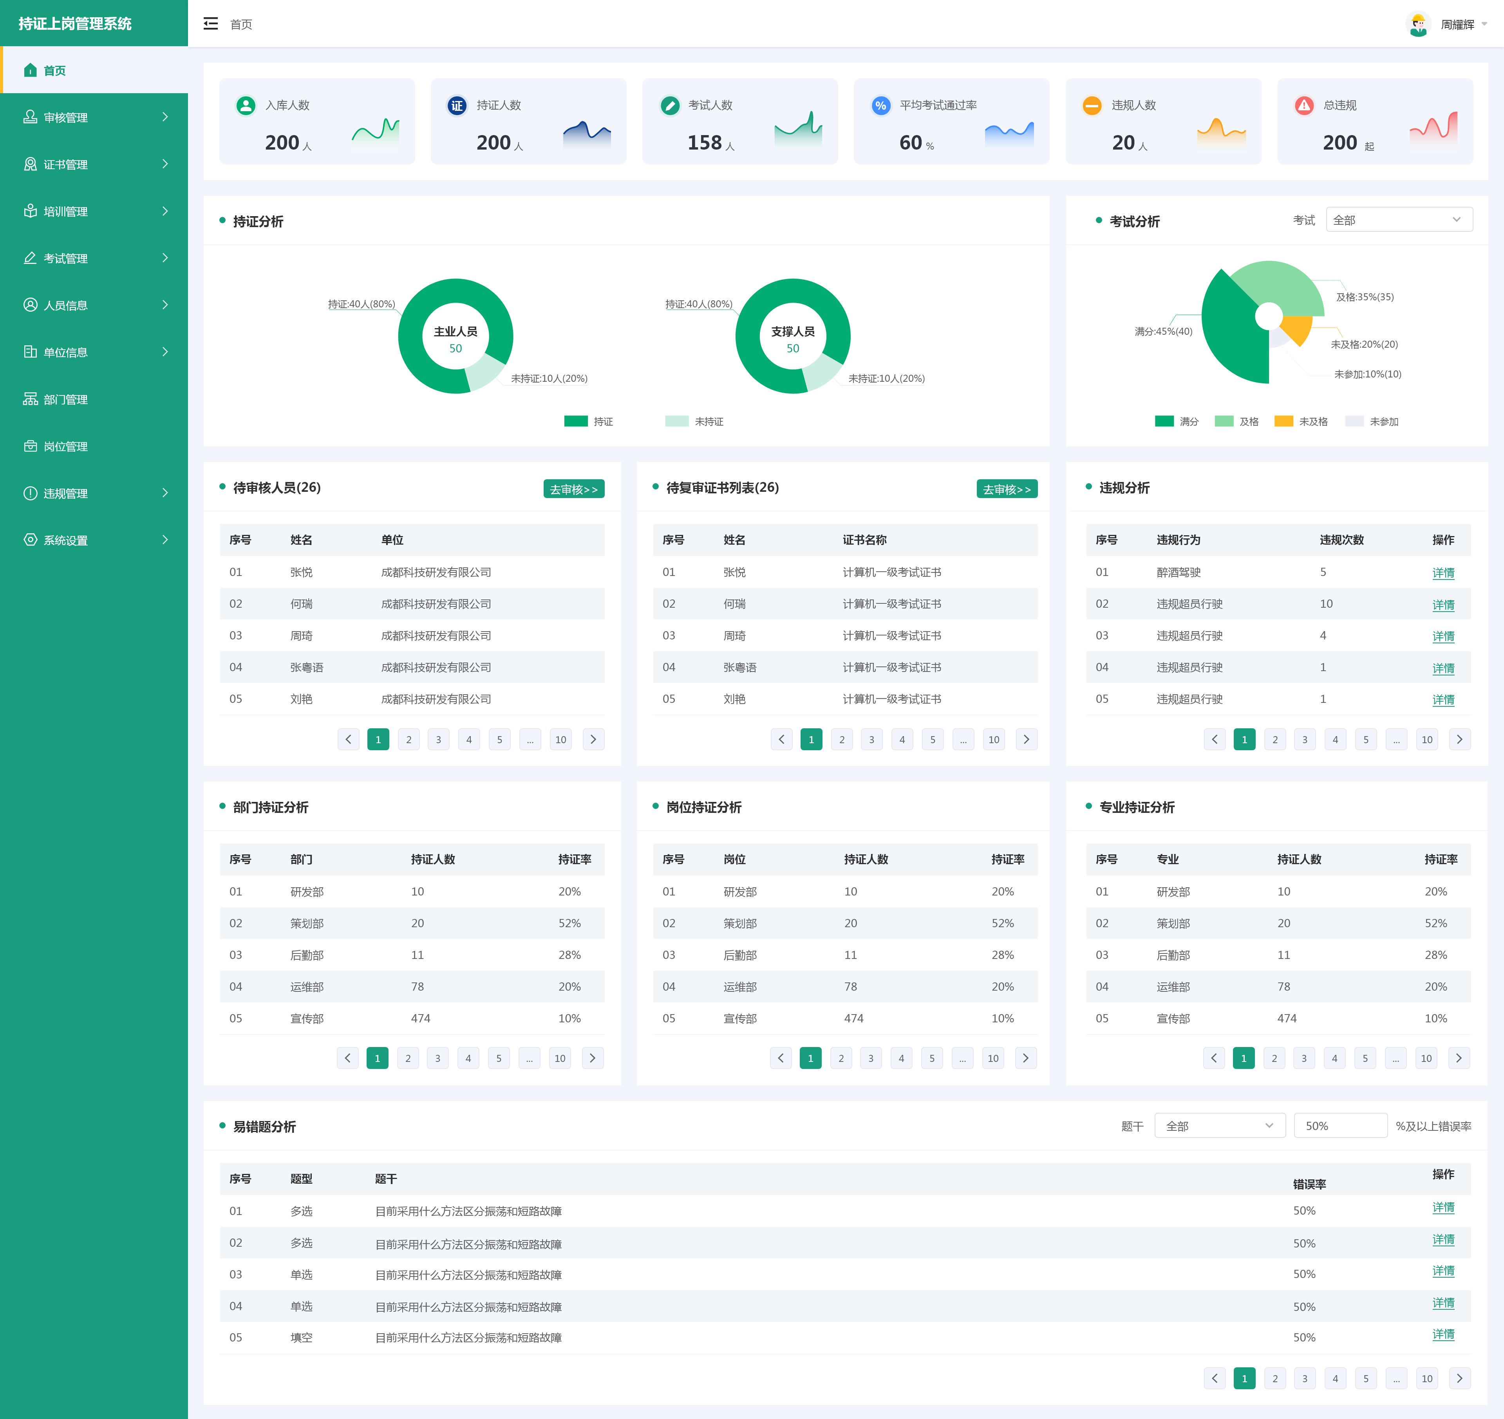Click 去审核>> button for 待审核人员

tap(573, 489)
